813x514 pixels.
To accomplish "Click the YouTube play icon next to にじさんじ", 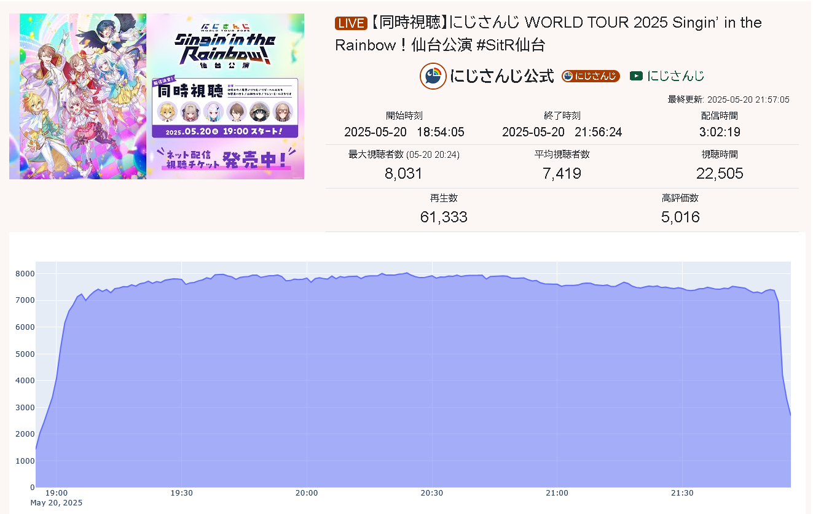I will coord(636,76).
